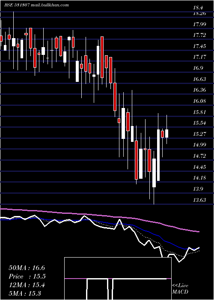Click the 17.72 price axis label
Viewport: 214px width, 300px height.
(x=199, y=35)
